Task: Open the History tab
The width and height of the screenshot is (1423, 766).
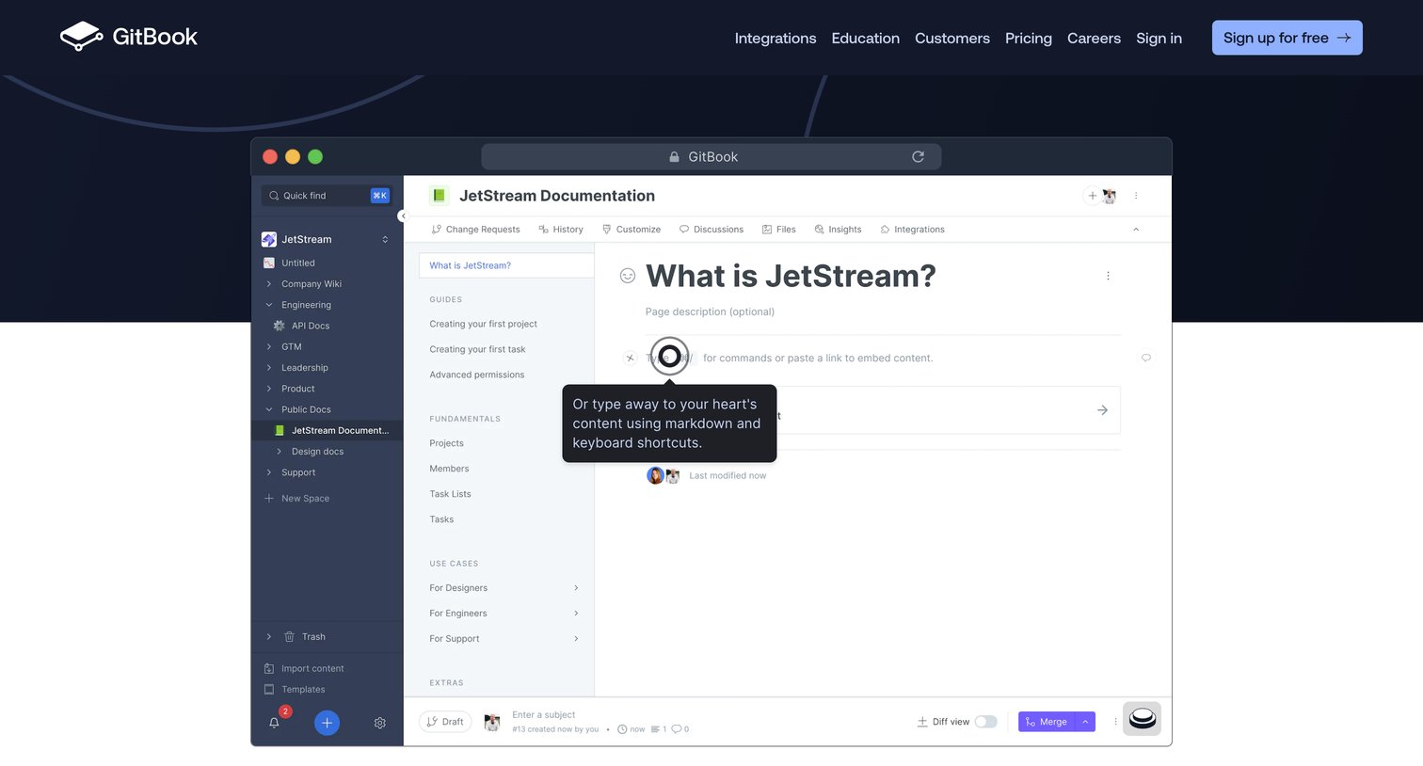Action: coord(561,230)
